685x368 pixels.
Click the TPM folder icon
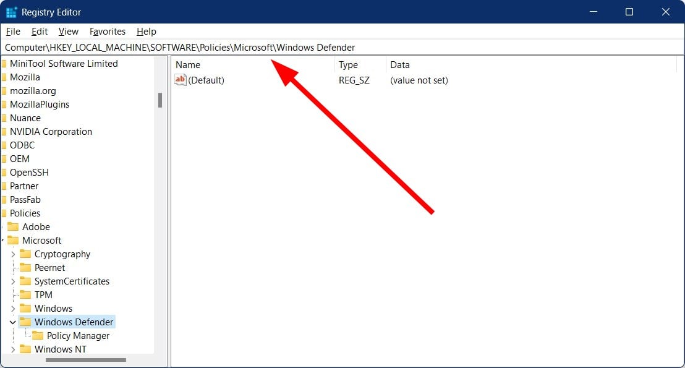point(24,294)
